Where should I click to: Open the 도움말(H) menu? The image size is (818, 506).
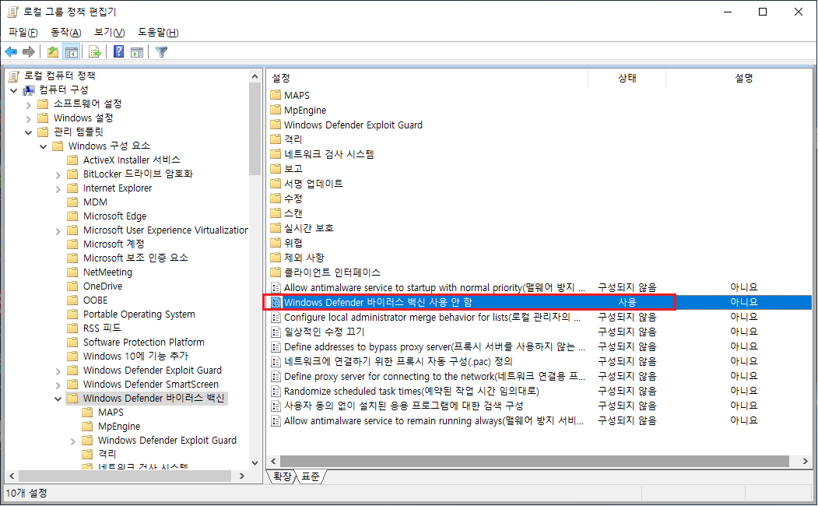[158, 33]
